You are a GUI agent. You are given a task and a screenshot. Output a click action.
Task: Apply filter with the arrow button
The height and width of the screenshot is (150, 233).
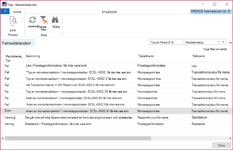tap(223, 42)
